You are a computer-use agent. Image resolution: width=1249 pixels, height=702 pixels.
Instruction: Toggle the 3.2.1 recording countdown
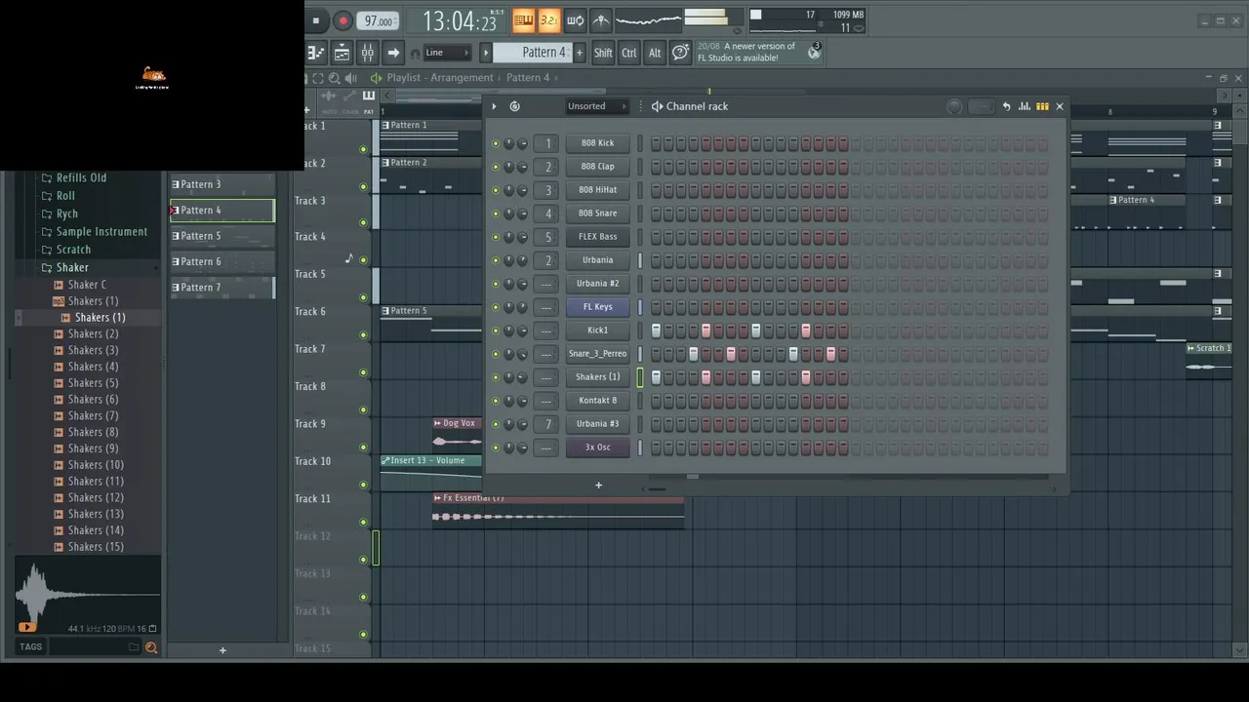(x=548, y=20)
